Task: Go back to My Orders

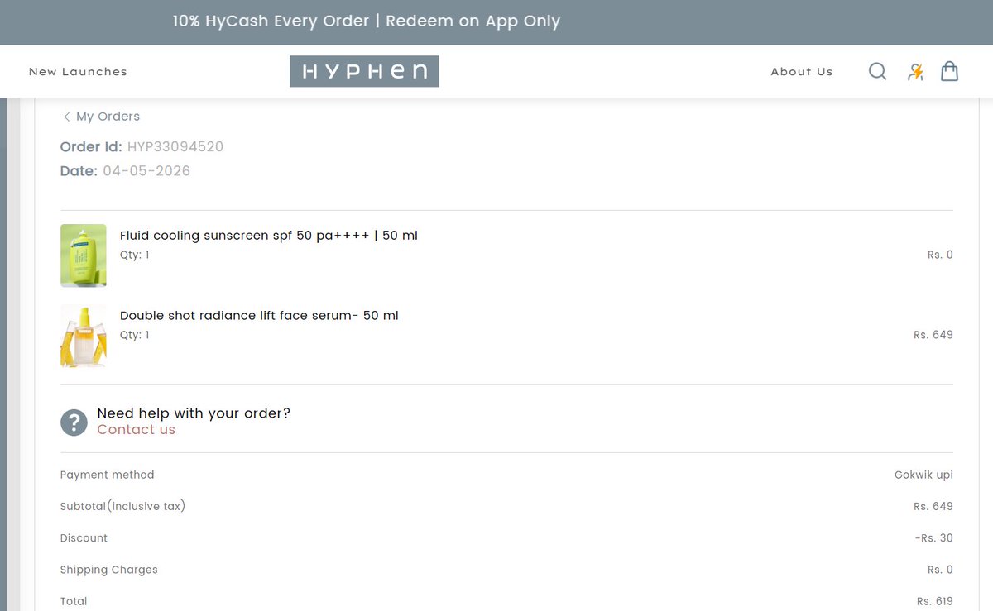Action: [x=108, y=117]
